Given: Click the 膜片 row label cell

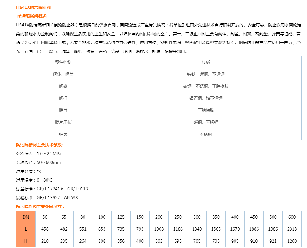Looking at the screenshot, I should pos(63,110).
